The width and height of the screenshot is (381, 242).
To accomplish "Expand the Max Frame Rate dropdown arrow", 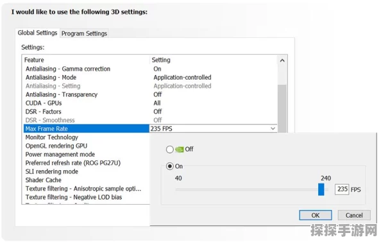I will pos(273,128).
